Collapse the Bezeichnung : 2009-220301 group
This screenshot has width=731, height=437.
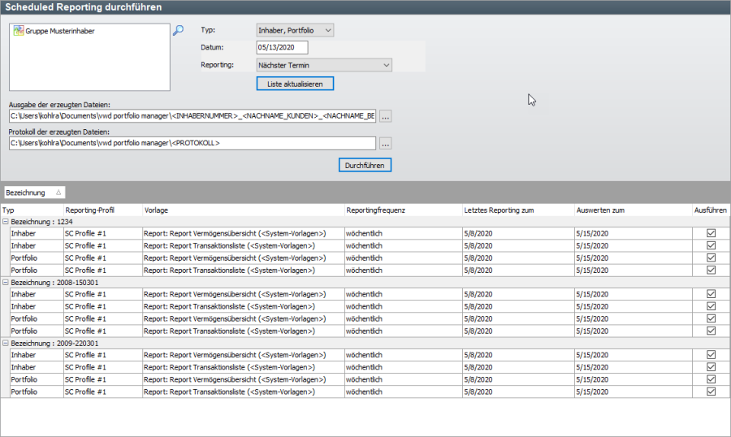(6, 343)
